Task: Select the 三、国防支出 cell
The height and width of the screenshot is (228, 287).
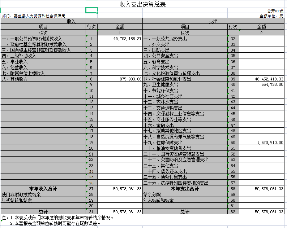Action: [x=185, y=50]
